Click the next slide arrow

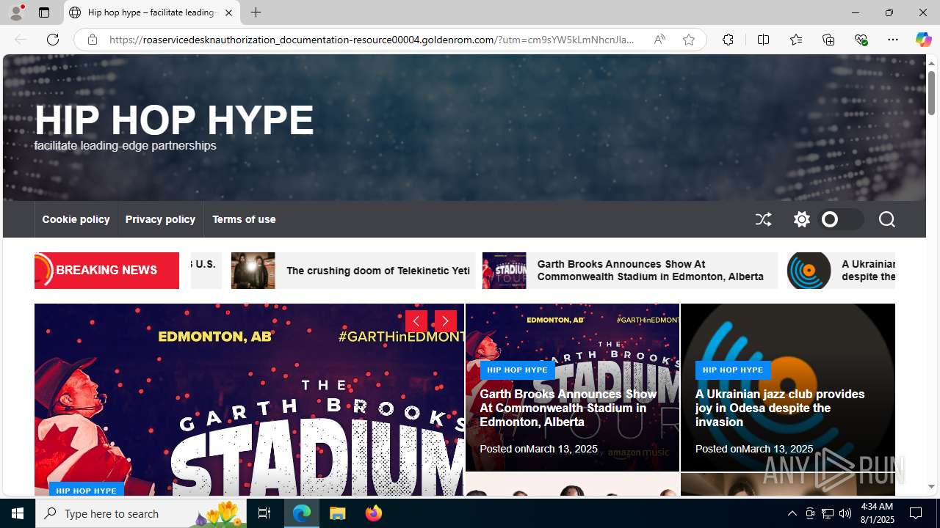(445, 321)
